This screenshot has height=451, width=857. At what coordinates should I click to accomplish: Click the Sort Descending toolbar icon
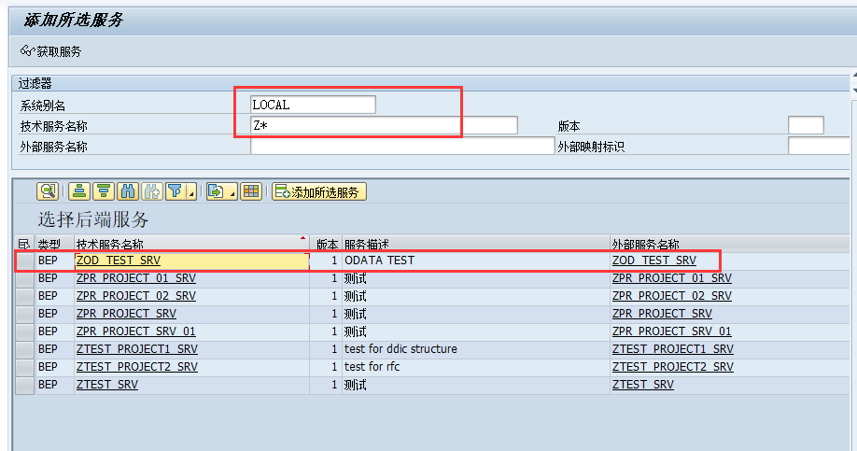pyautogui.click(x=104, y=191)
